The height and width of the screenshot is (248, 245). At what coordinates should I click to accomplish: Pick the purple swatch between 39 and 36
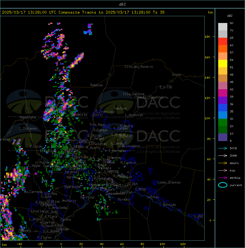pyautogui.click(x=223, y=100)
